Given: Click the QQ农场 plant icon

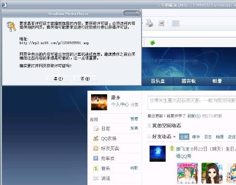Looking at the screenshot, I should tap(96, 138).
